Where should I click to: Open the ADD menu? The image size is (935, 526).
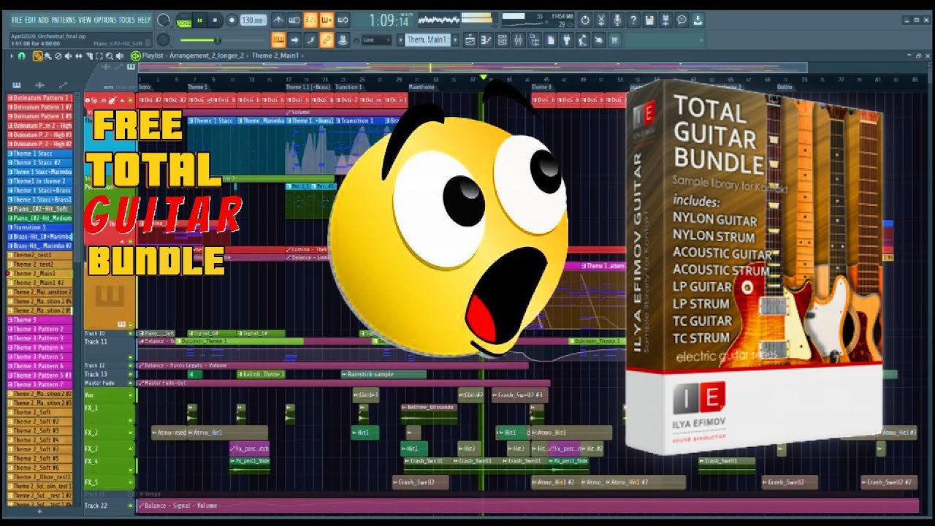(43, 20)
